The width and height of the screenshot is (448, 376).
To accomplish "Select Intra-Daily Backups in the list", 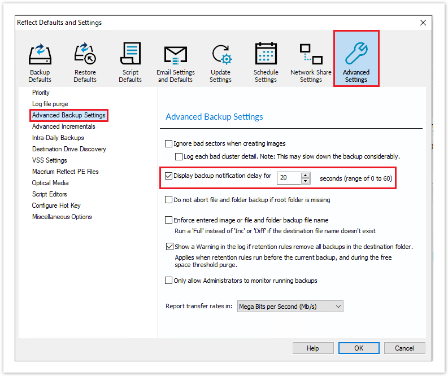I will click(x=58, y=138).
